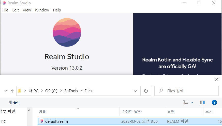
Task: Open the View menu
Action: tap(27, 10)
